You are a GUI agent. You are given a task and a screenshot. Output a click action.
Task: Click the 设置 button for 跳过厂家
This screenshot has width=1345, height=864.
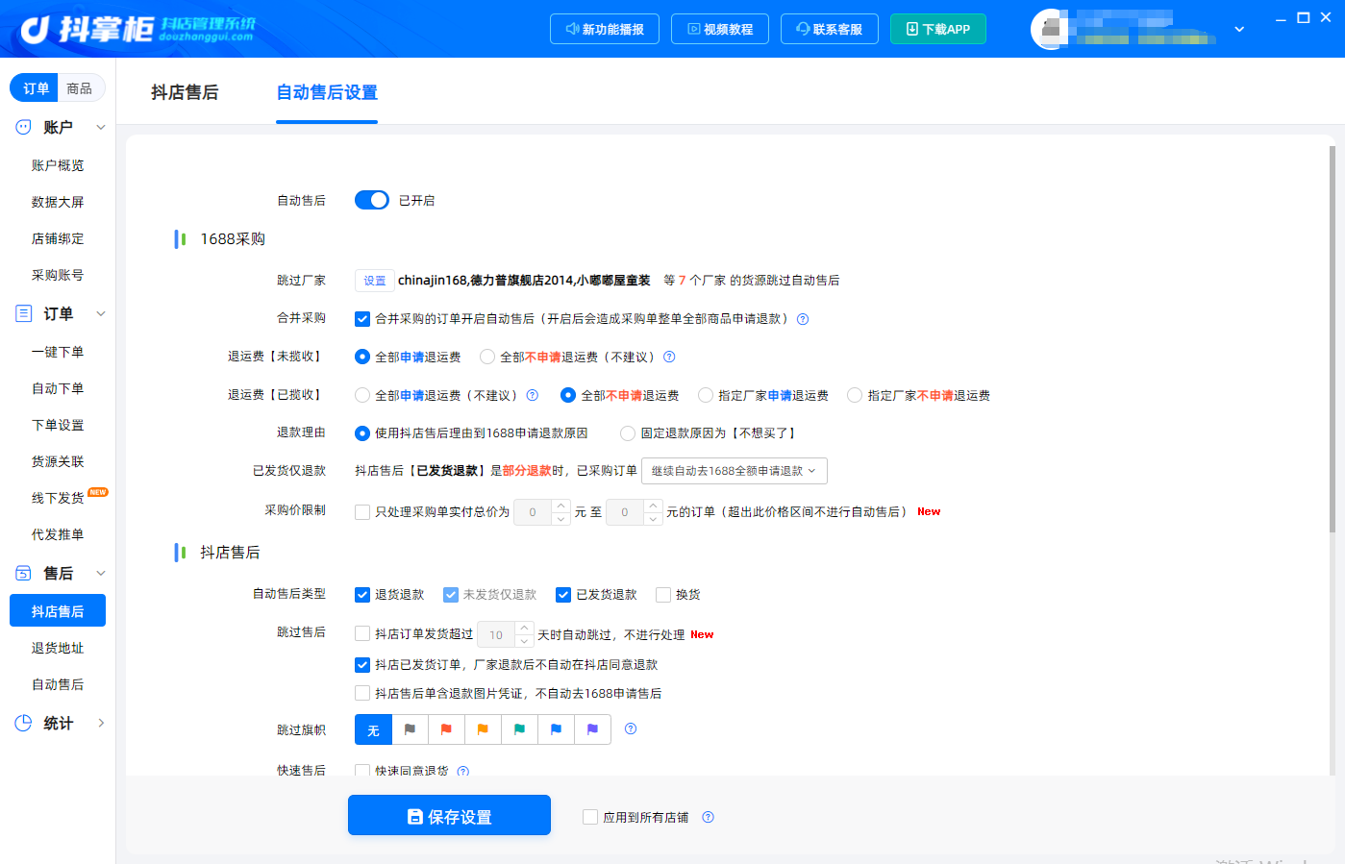click(375, 281)
